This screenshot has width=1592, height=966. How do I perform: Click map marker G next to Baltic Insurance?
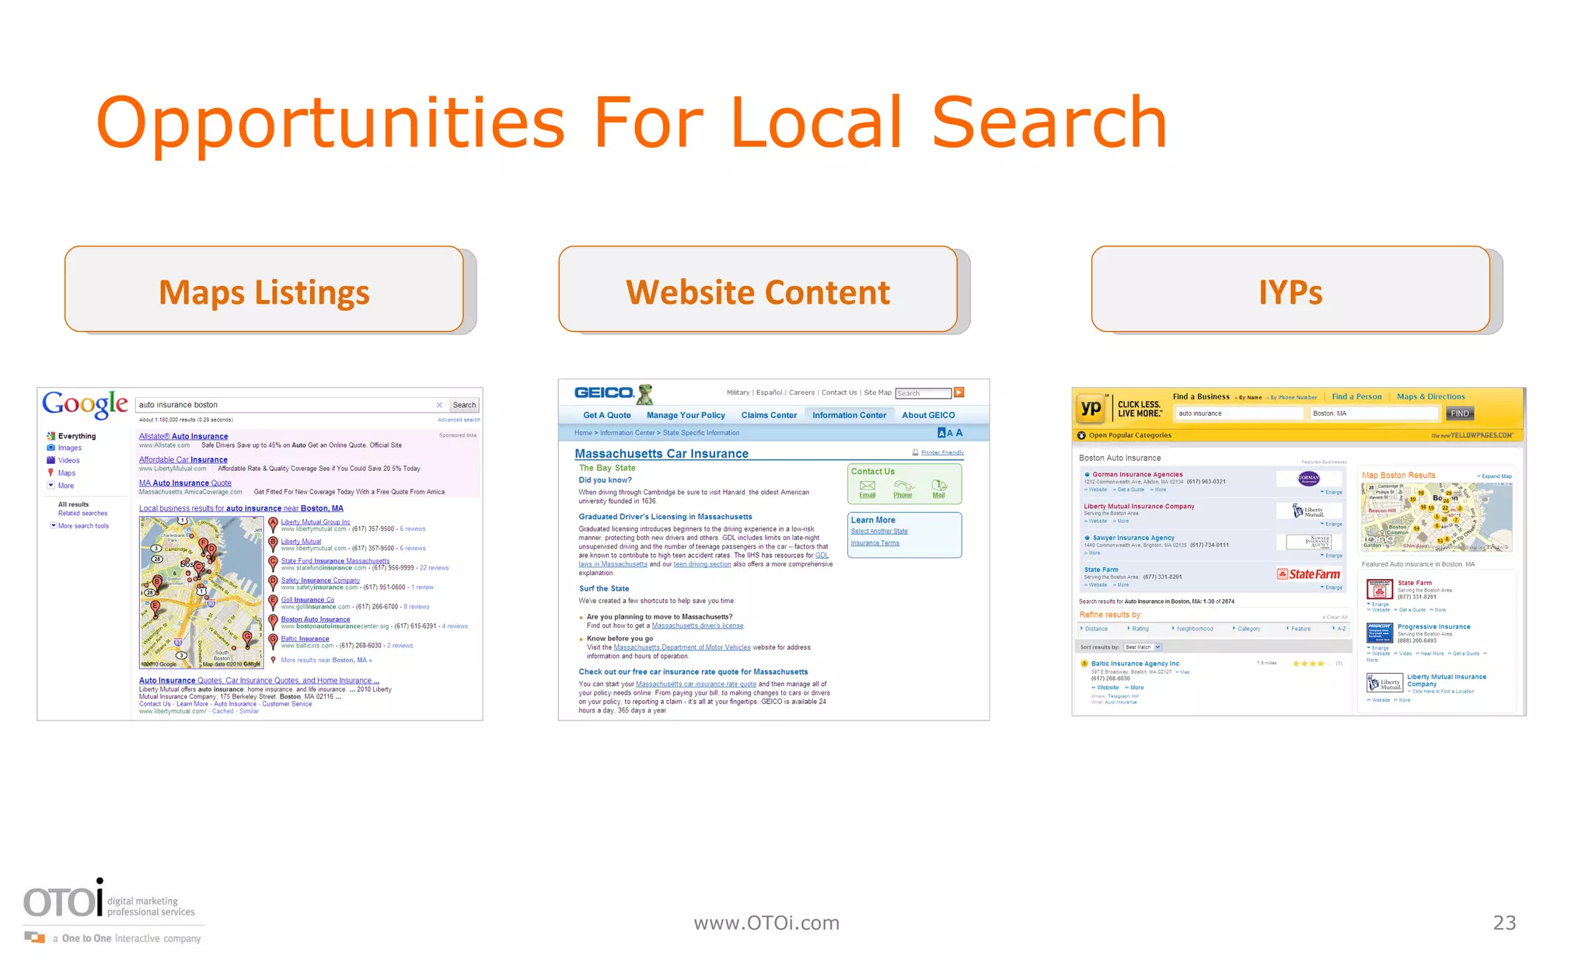tap(273, 641)
